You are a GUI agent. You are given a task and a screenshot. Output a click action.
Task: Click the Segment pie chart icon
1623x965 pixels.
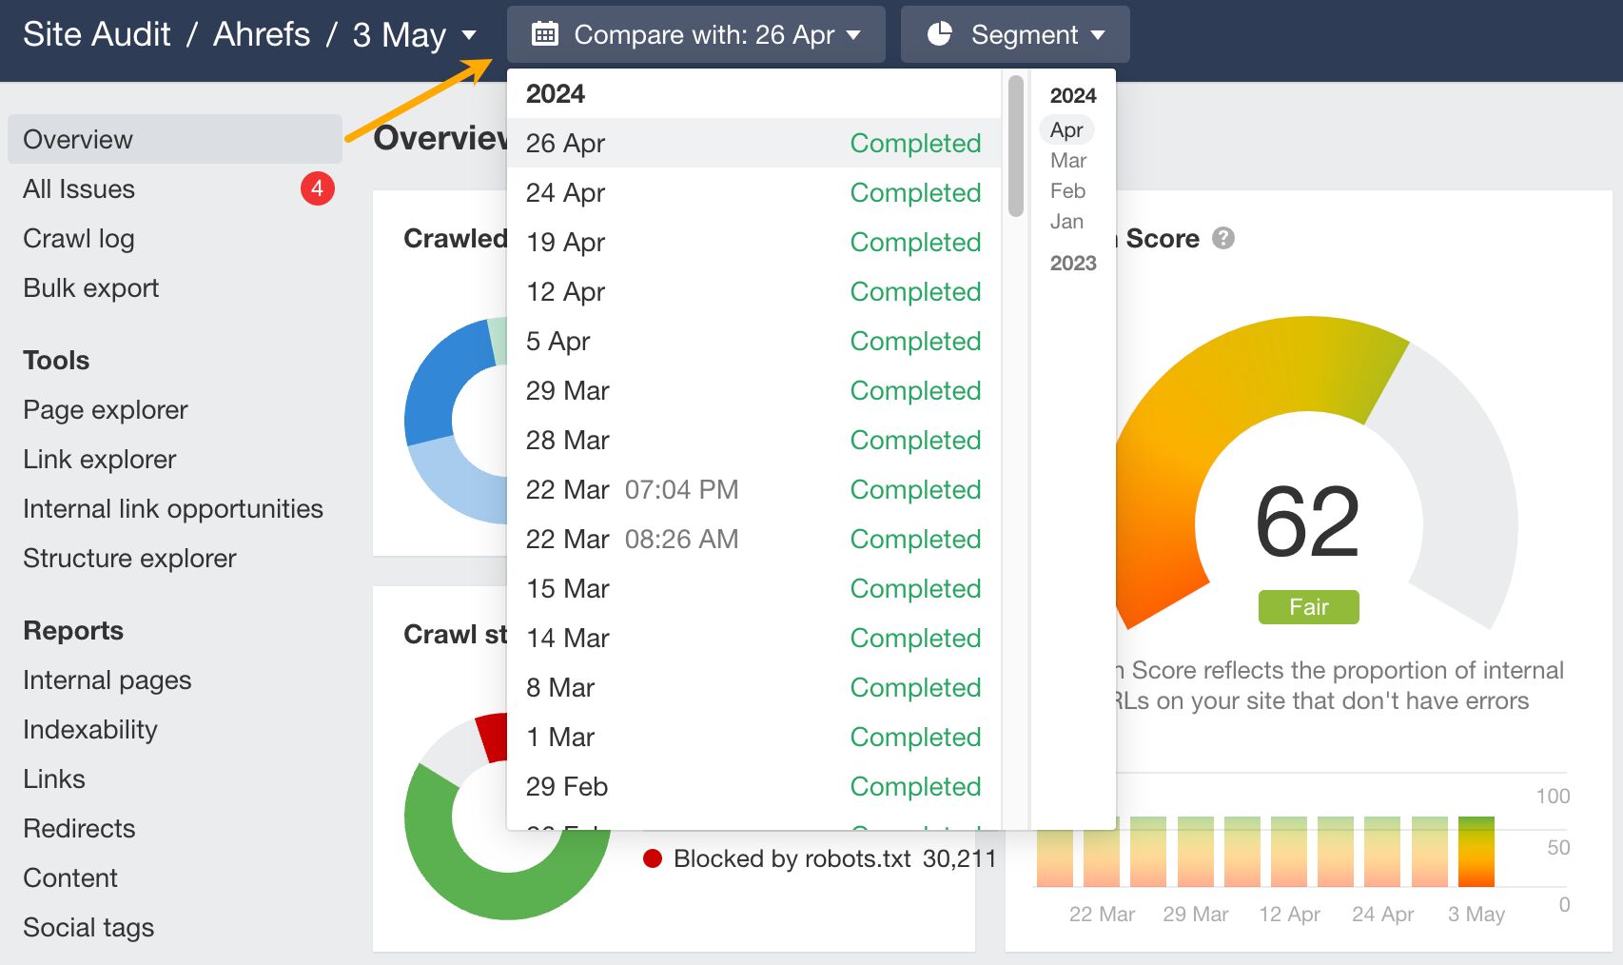coord(940,33)
